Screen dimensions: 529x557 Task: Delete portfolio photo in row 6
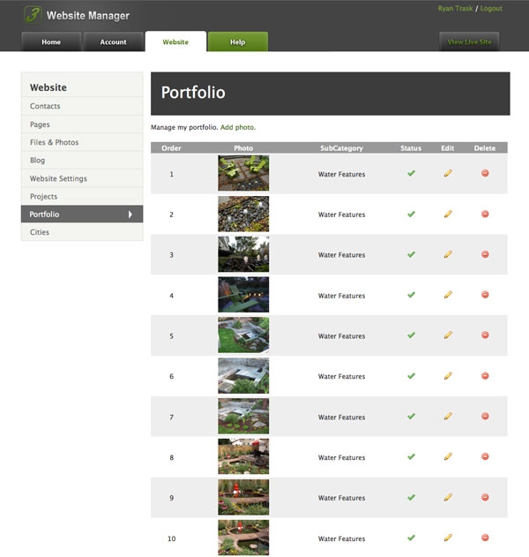(485, 376)
